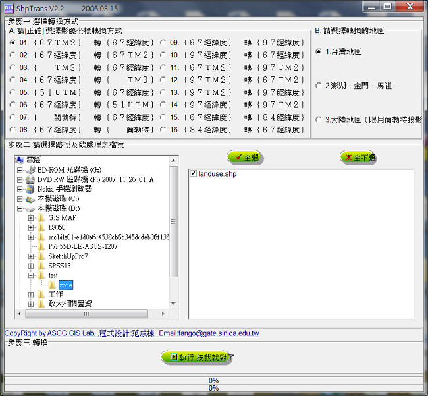The height and width of the screenshot is (396, 428).
Task: Click the 全選 select-all button
Action: click(245, 157)
